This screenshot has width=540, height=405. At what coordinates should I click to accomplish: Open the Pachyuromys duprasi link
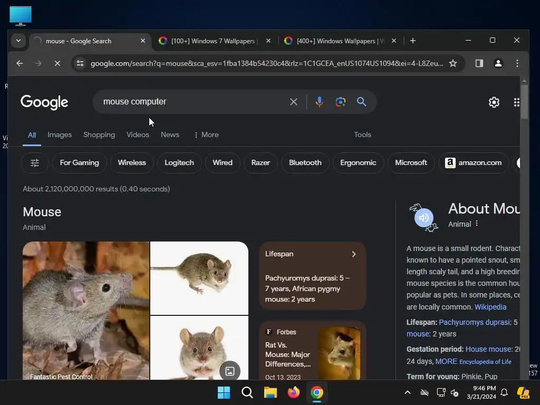pyautogui.click(x=475, y=322)
